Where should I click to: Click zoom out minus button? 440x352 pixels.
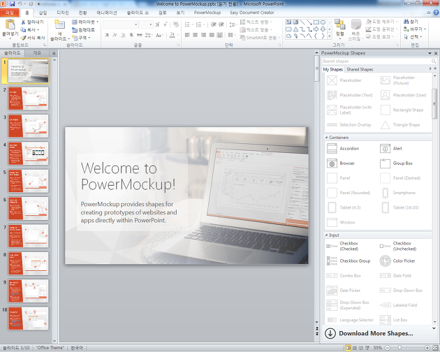(x=388, y=348)
